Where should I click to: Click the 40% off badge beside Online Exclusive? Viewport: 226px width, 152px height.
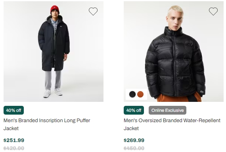[x=134, y=110]
